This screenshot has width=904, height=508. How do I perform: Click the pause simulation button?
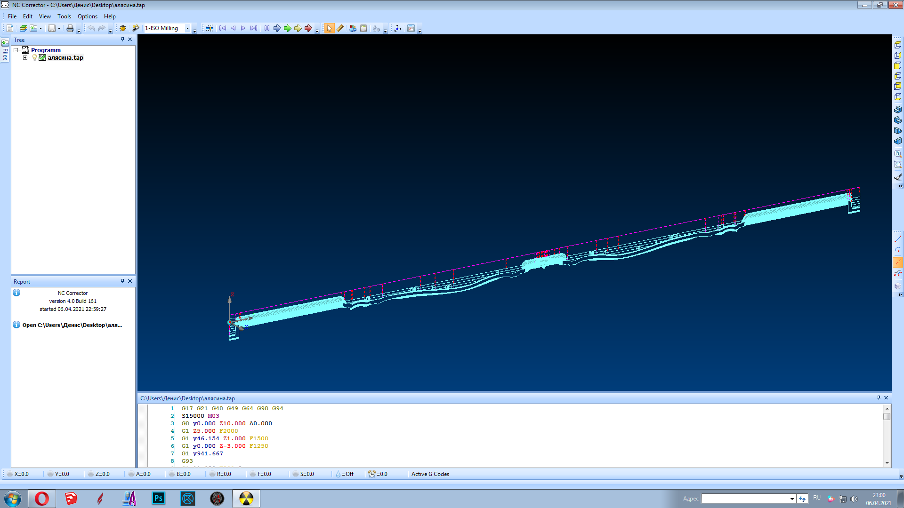[x=267, y=28]
